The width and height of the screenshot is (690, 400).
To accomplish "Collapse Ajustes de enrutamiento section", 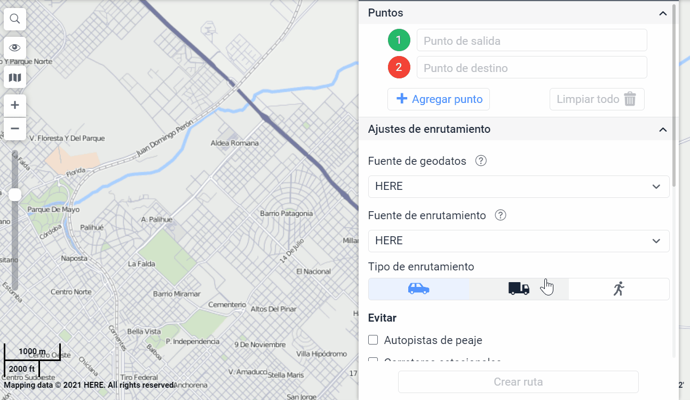I will (x=663, y=130).
